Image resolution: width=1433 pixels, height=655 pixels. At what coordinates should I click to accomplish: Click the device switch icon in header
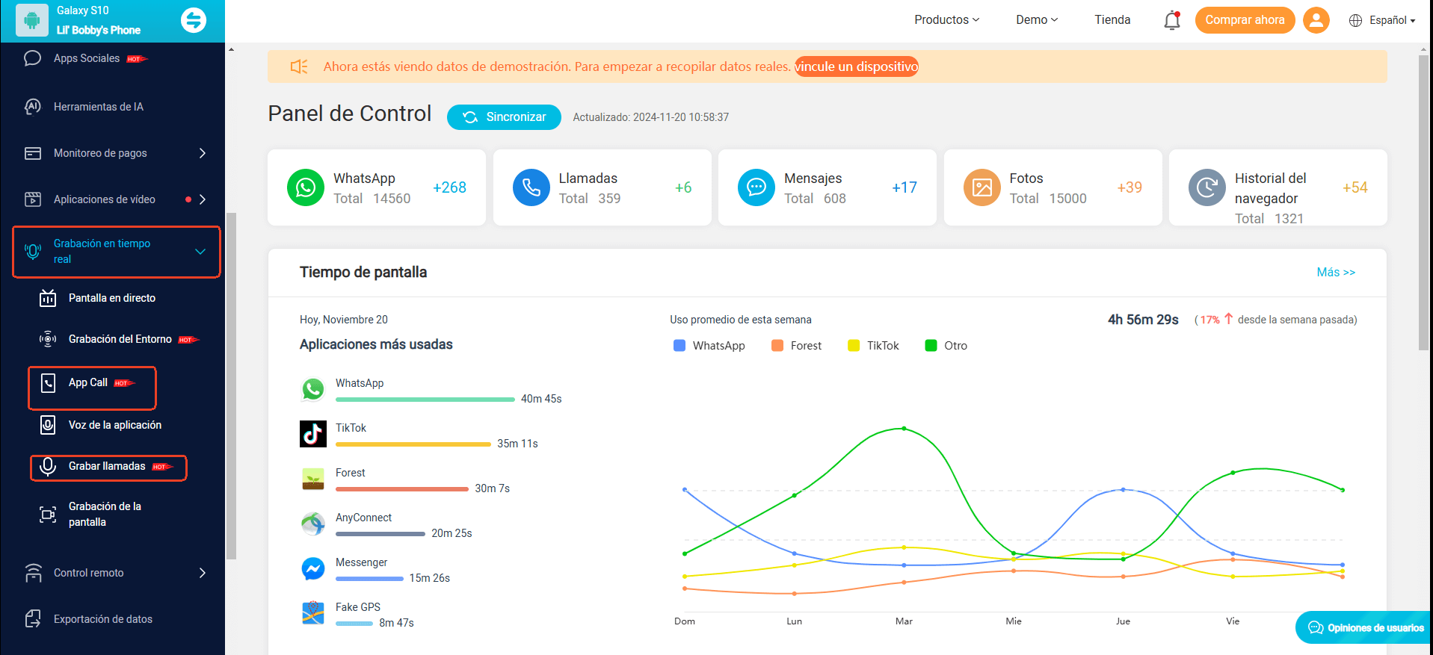click(x=194, y=20)
